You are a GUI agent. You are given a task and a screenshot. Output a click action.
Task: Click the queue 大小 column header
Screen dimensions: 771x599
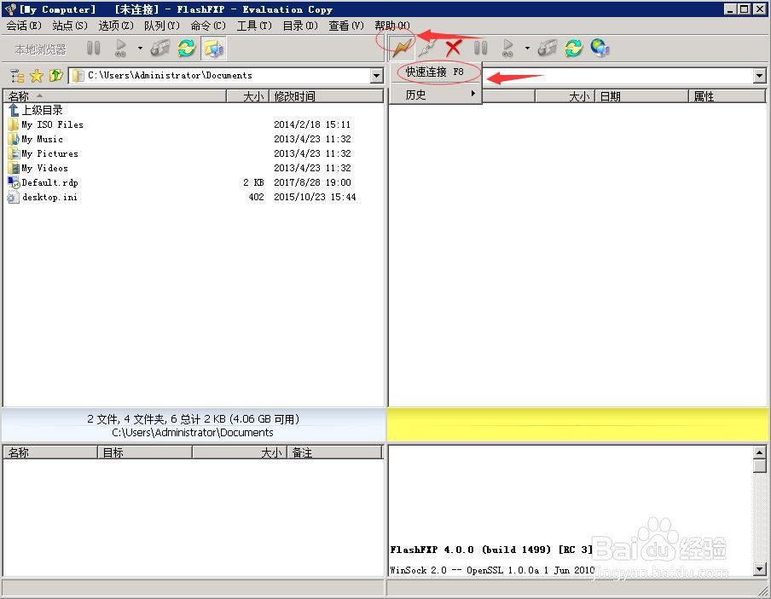(x=240, y=452)
